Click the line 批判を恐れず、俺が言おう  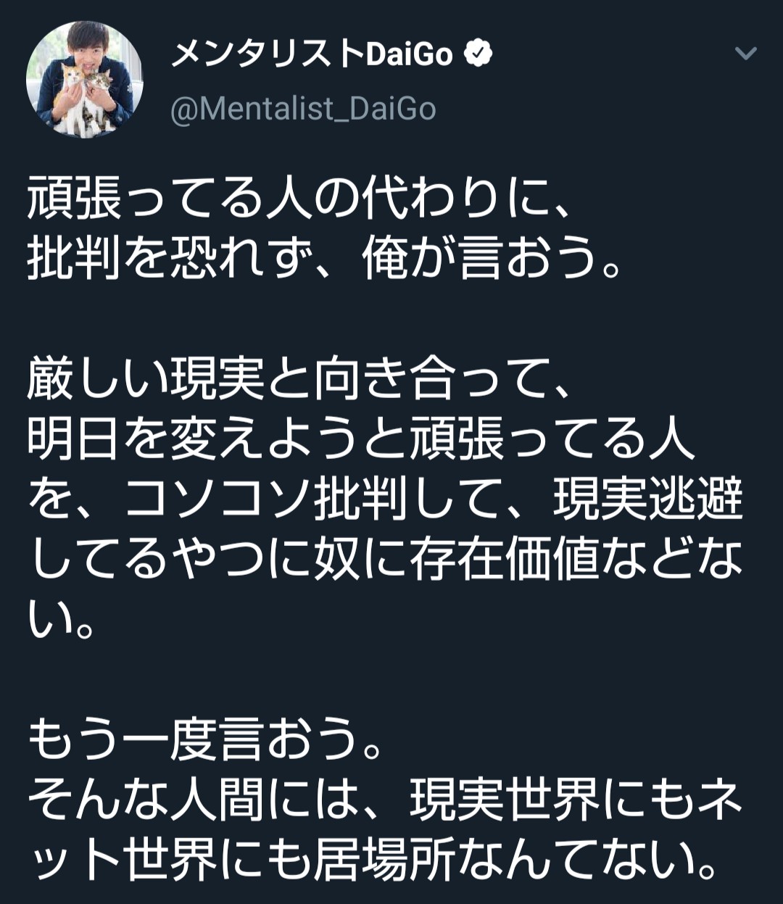point(325,260)
